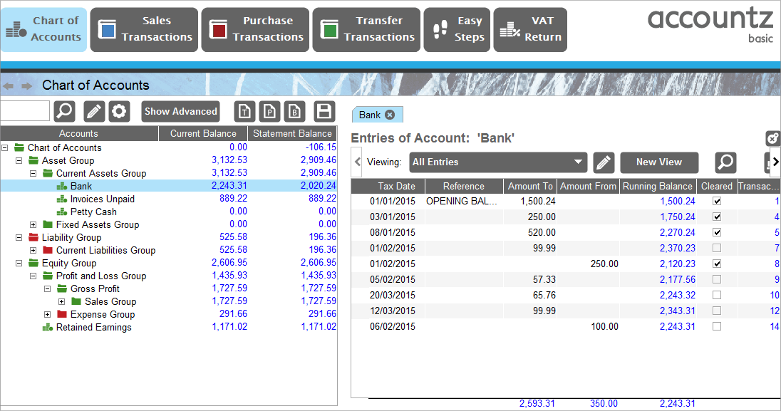Screen dimensions: 781x411
Task: Open the Purchase Transactions tab
Action: (255, 29)
